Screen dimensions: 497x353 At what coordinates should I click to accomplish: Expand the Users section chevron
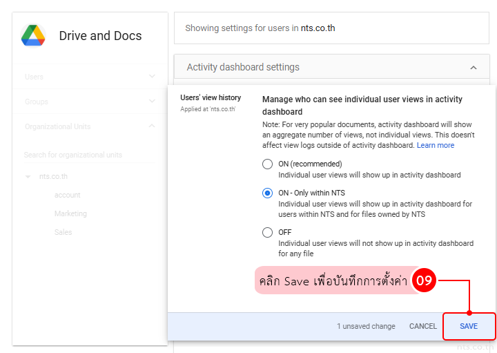pyautogui.click(x=152, y=77)
